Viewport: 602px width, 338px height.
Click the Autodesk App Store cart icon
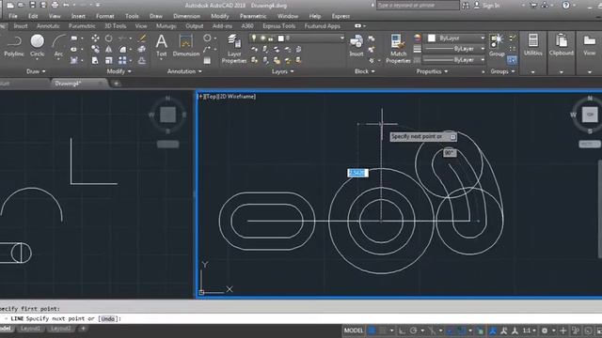point(533,5)
